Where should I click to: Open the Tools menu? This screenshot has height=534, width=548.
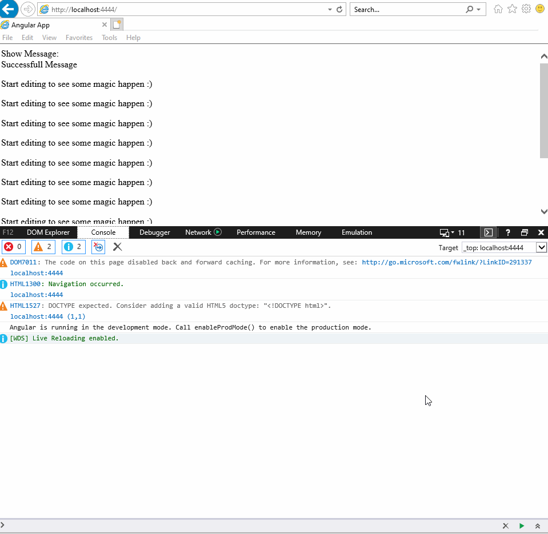click(109, 37)
